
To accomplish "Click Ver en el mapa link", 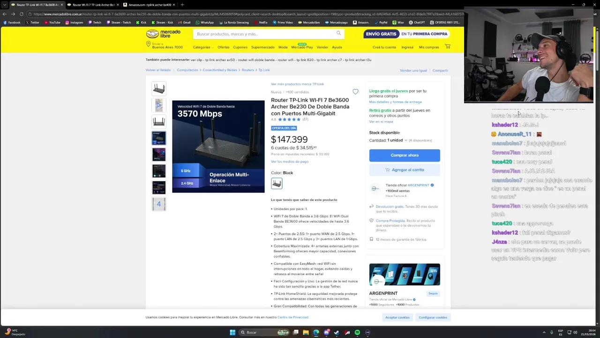I will point(381,122).
